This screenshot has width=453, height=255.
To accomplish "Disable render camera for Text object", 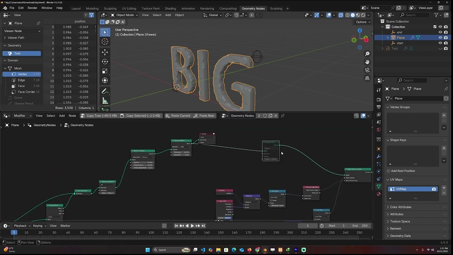I will click(446, 49).
